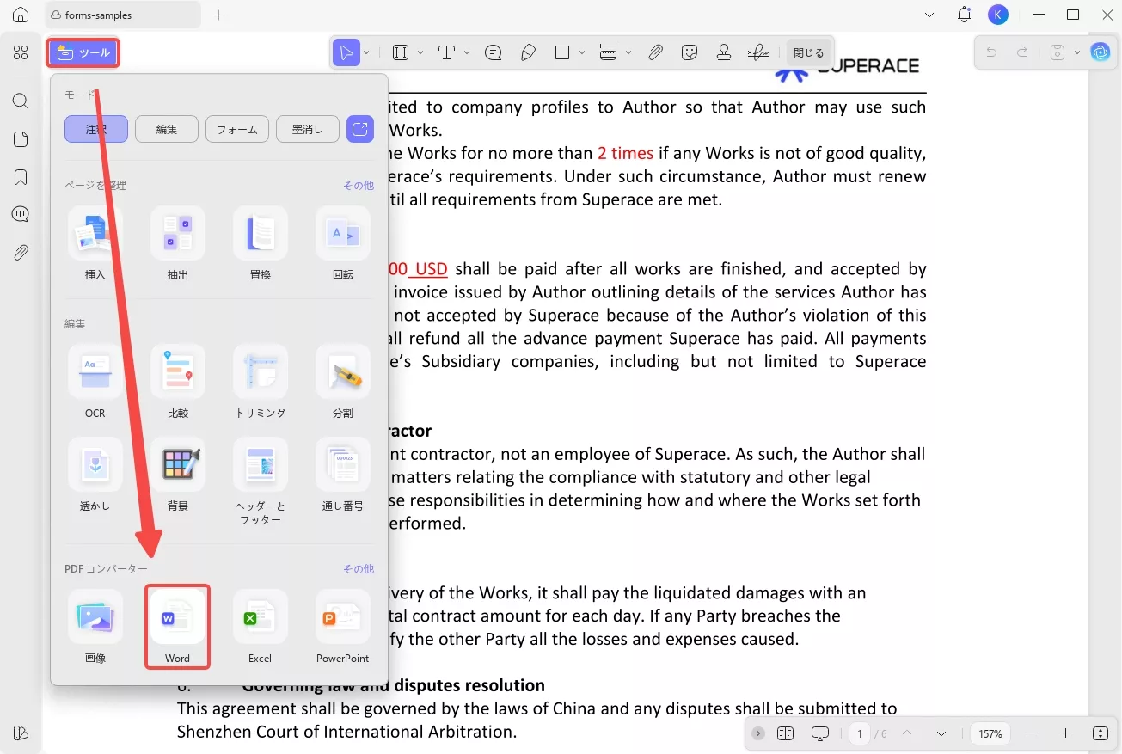Screen dimensions: 1122x754
Task: Expand the shape tool dropdown
Action: (582, 53)
